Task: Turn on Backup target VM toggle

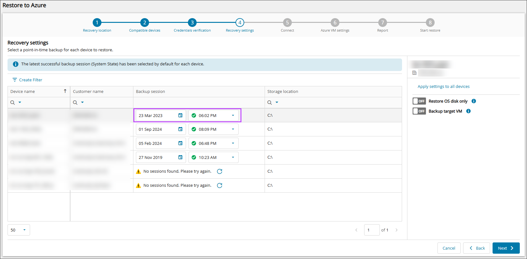Action: [x=419, y=111]
